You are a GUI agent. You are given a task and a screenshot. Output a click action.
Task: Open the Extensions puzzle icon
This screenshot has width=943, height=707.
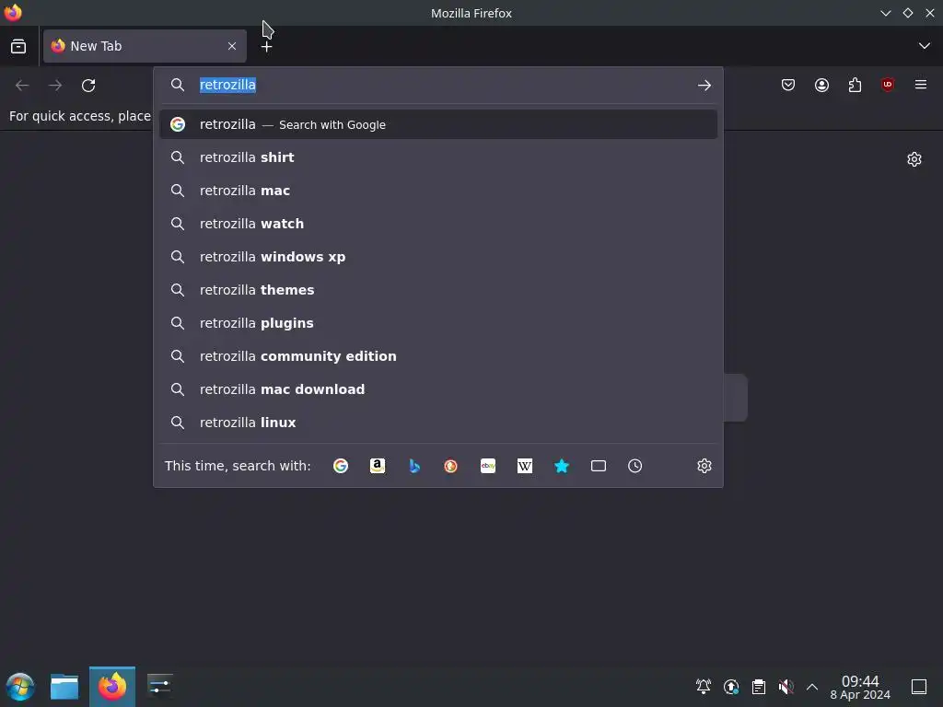855,85
